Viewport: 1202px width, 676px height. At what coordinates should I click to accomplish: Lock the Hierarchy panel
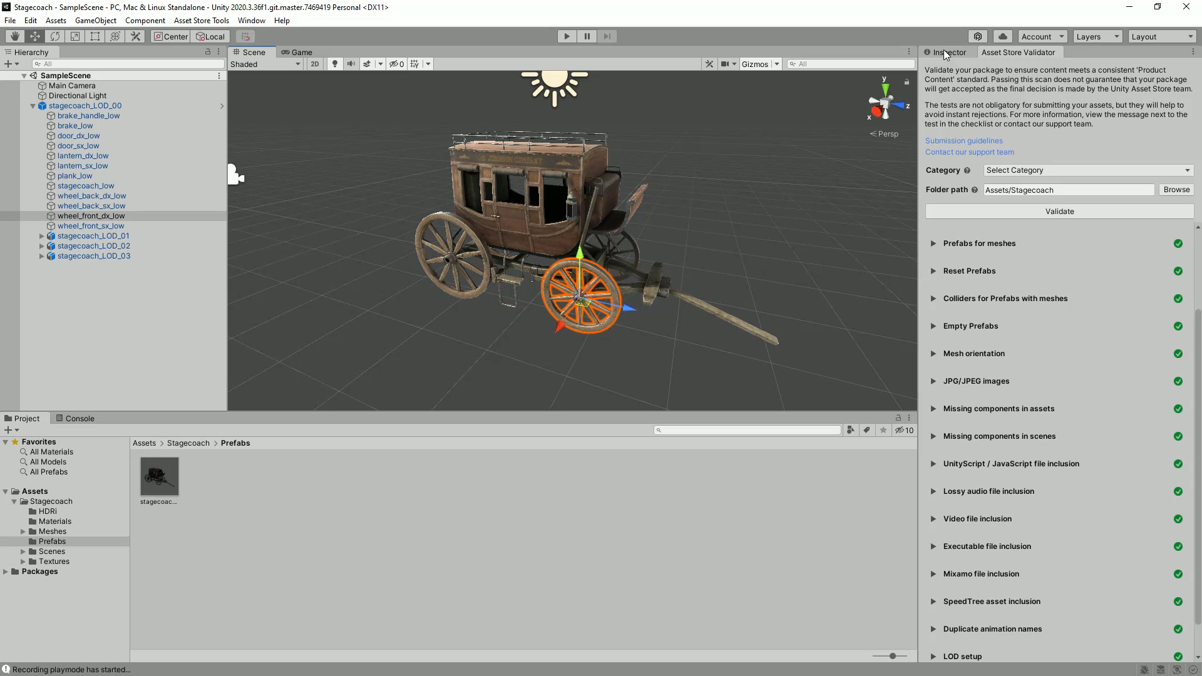click(x=208, y=52)
